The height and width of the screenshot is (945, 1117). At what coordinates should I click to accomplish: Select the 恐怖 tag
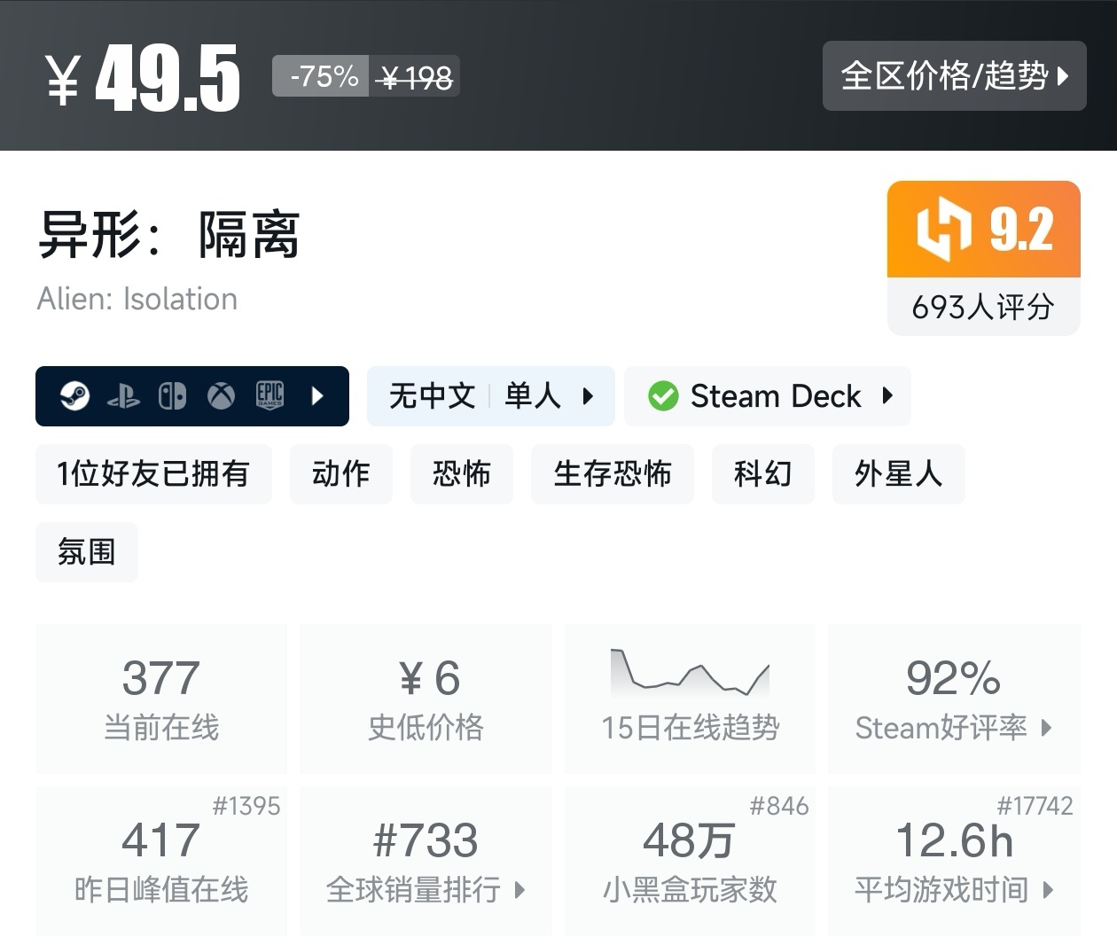(461, 474)
